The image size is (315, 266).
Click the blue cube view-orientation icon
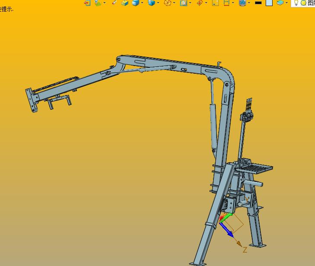pos(151,3)
